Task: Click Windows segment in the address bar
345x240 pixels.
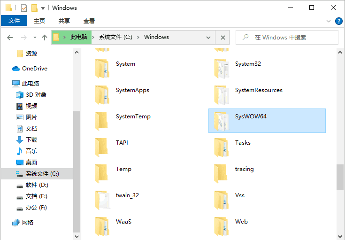Action: tap(156, 37)
